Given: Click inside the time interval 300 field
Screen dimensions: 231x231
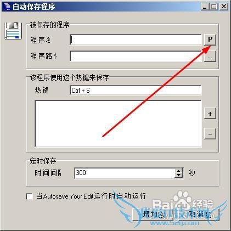Looking at the screenshot, I should 125,173.
